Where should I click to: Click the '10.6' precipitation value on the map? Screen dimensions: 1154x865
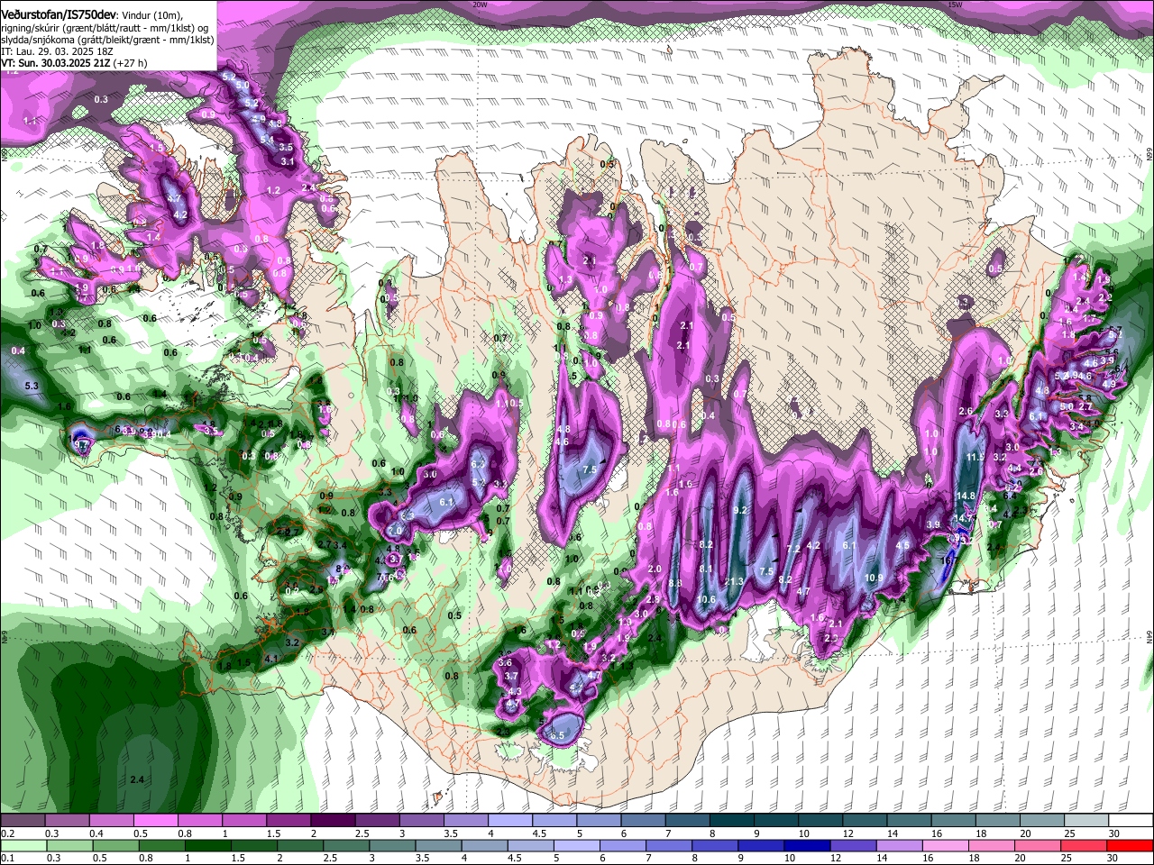point(706,599)
